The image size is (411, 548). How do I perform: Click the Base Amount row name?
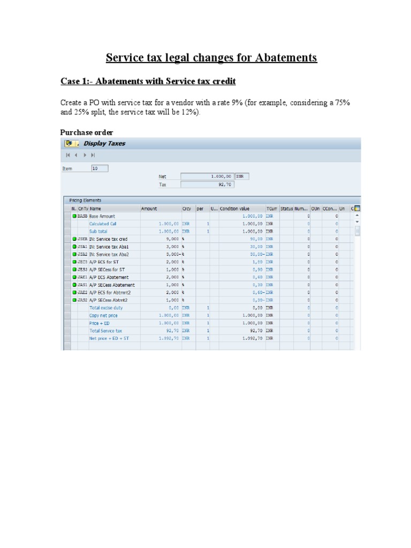(x=102, y=216)
